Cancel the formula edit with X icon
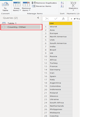The height and width of the screenshot is (117, 99). pos(47,19)
